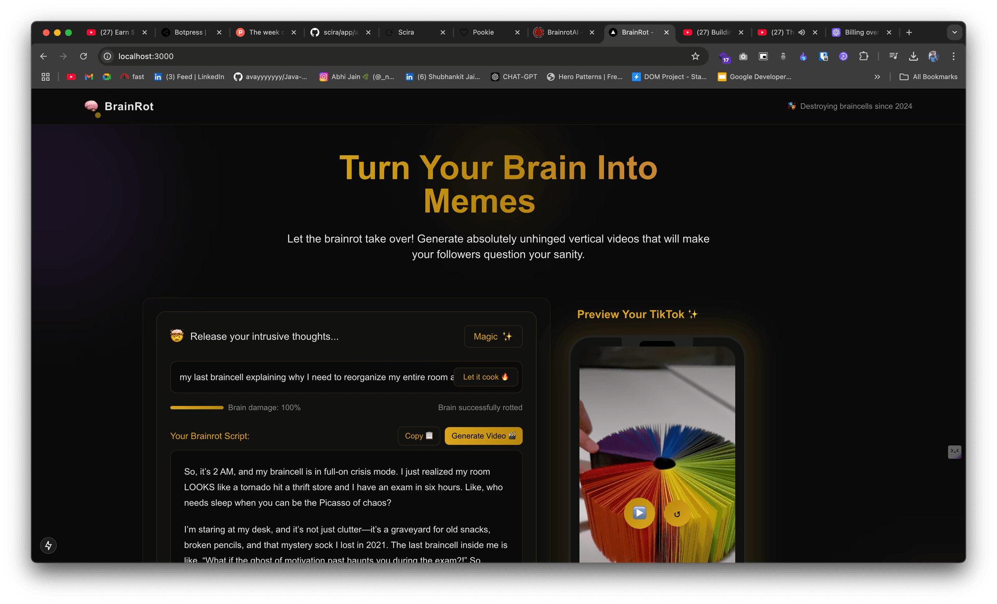Viewport: 997px width, 604px height.
Task: Copy the brainrot script
Action: point(419,436)
